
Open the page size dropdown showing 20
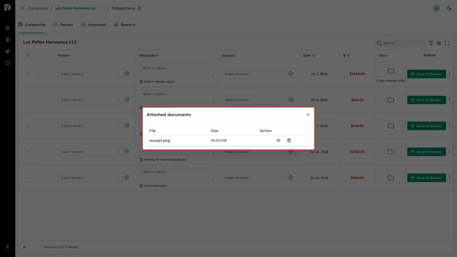pos(29,247)
